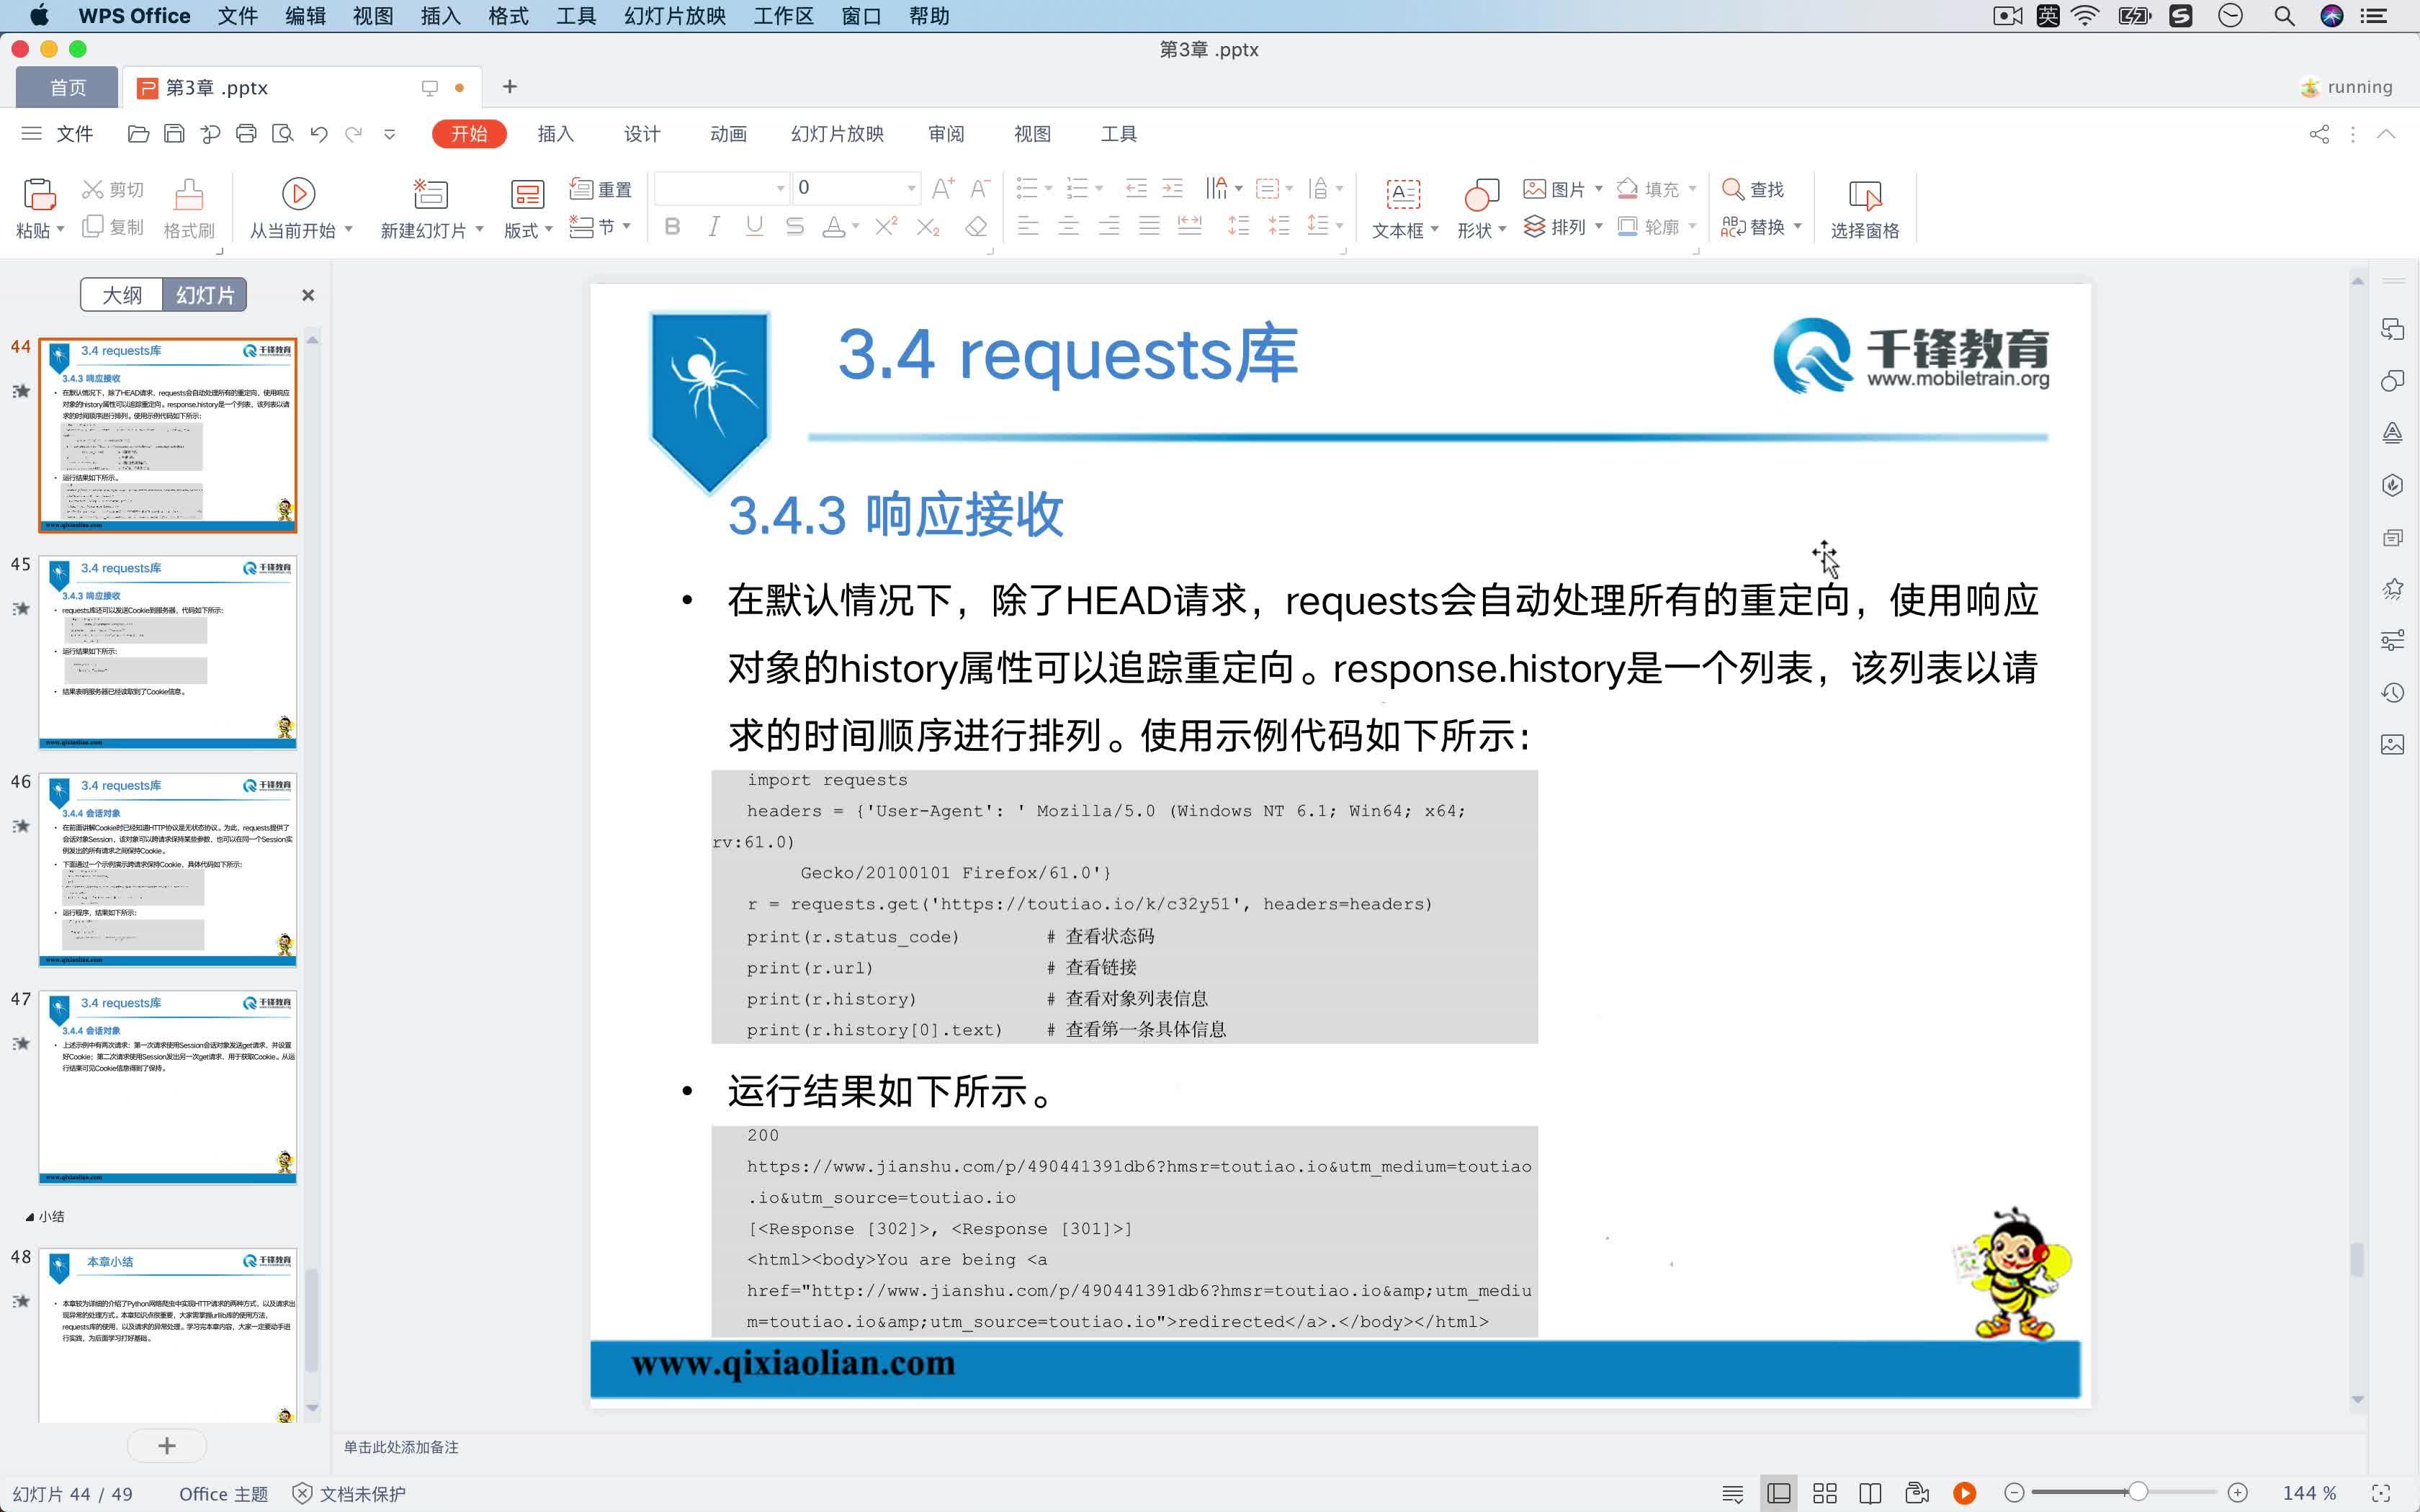The width and height of the screenshot is (2420, 1512).
Task: Click 文档未保护 in status bar
Action: pos(349,1493)
